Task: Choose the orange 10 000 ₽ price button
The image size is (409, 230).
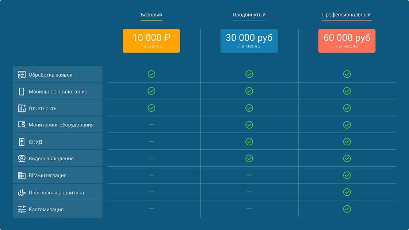Action: pyautogui.click(x=151, y=41)
